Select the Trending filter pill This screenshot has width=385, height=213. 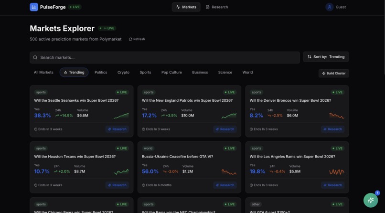pos(74,73)
